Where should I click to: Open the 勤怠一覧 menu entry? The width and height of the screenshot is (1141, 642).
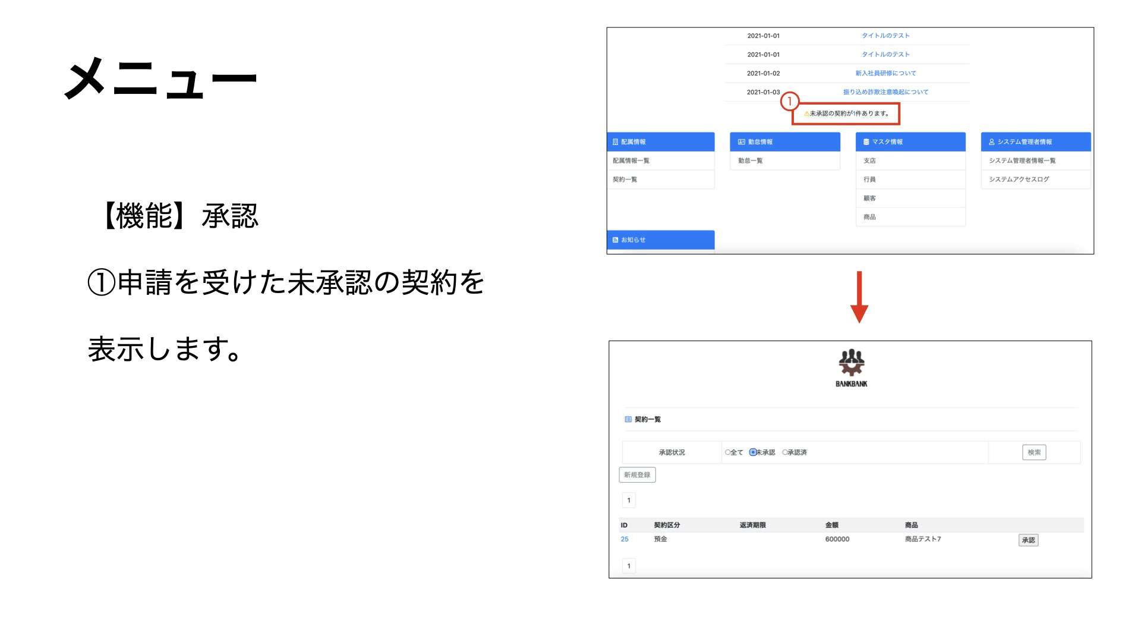pyautogui.click(x=750, y=160)
